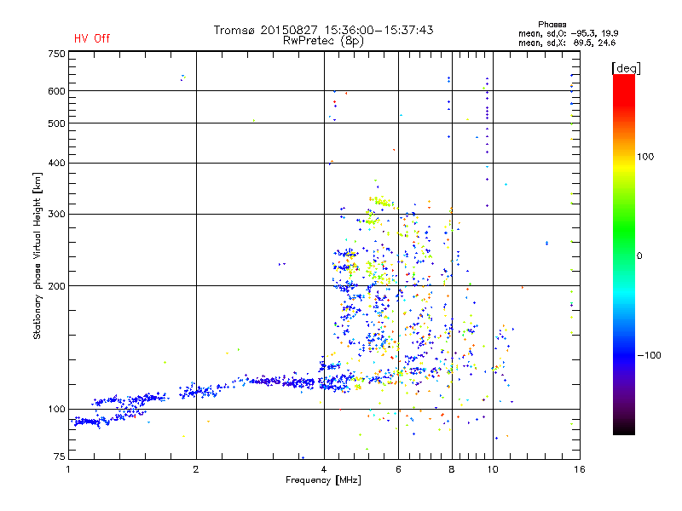Click the 'Frequency [MHz]' axis title
This screenshot has height=511, width=682.
323,480
